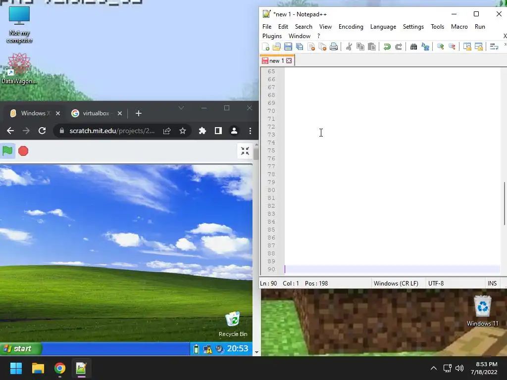The width and height of the screenshot is (507, 380).
Task: Reload the scratch.mit.edu page
Action: (x=42, y=131)
